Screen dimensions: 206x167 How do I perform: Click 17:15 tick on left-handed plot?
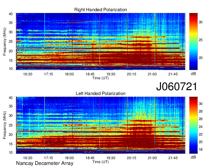pos(48,158)
